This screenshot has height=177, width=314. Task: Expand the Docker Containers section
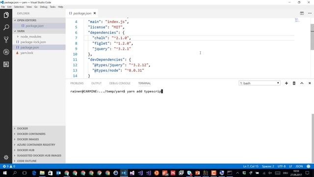(x=39, y=134)
